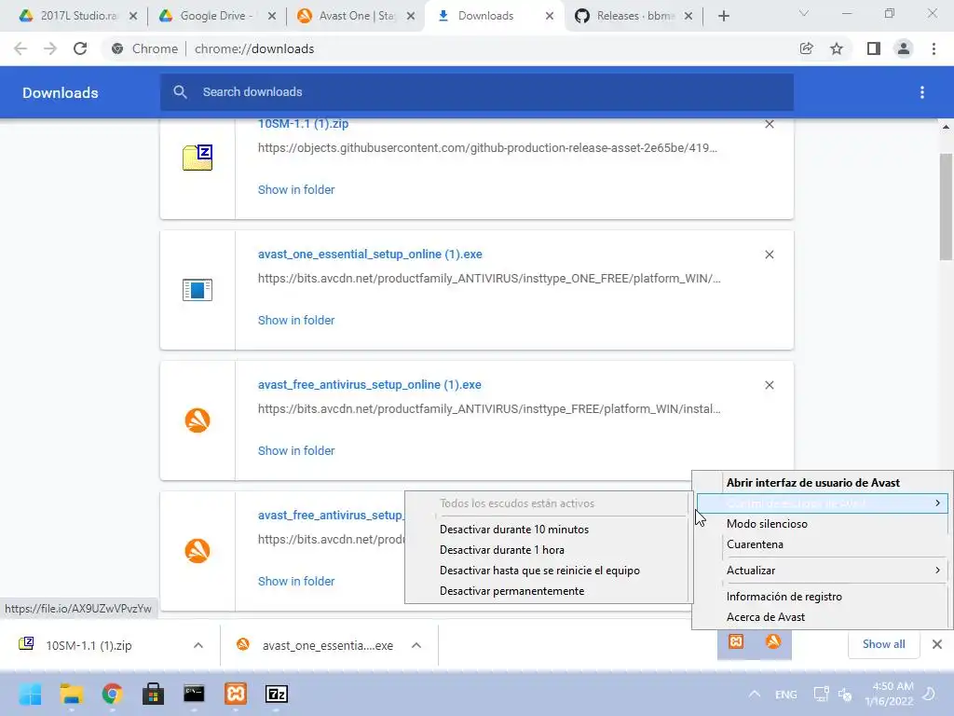The width and height of the screenshot is (954, 716).
Task: Choose Desactivar durante 1 hora
Action: (x=502, y=550)
